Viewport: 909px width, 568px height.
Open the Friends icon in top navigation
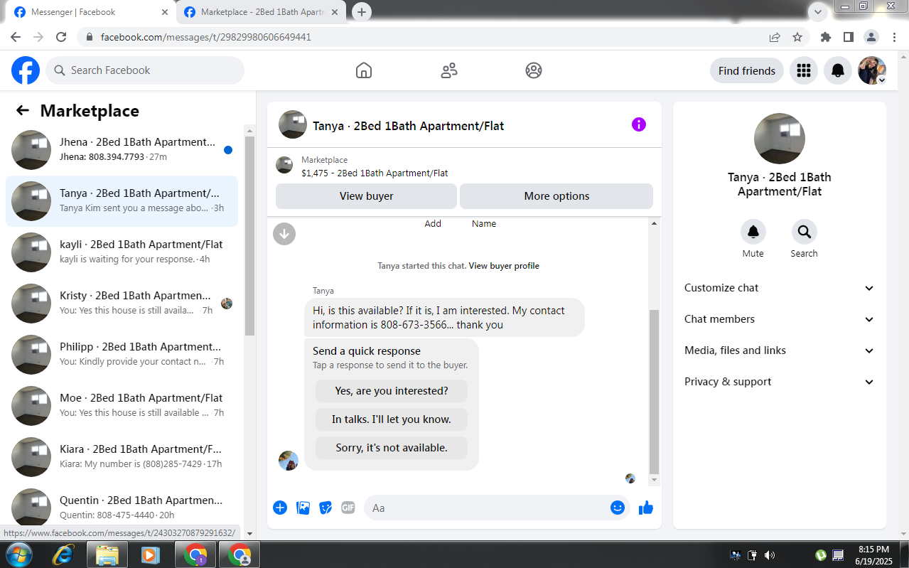point(449,70)
